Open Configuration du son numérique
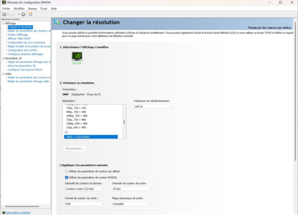298x215 pixels. pyautogui.click(x=26, y=42)
